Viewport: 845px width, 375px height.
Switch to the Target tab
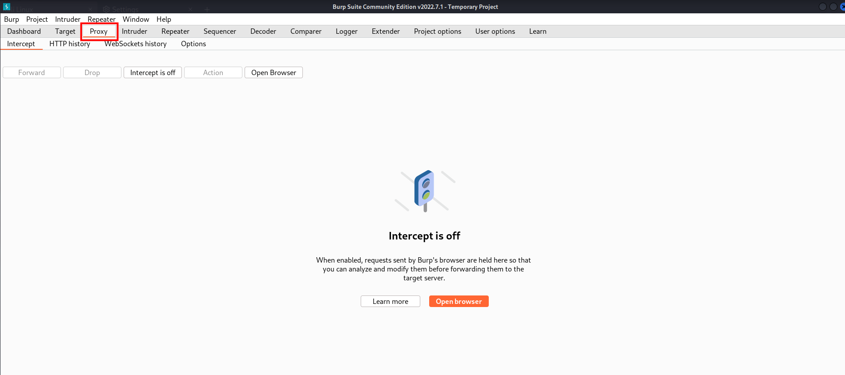pos(65,31)
